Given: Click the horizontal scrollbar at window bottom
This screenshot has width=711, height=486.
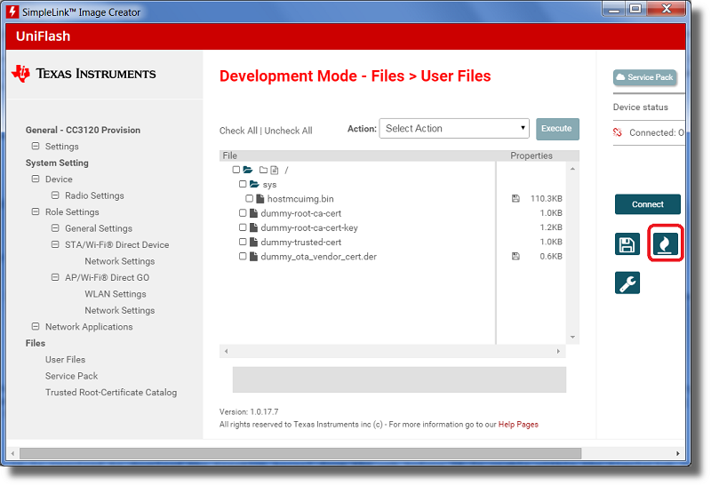Looking at the screenshot, I should pos(300,453).
